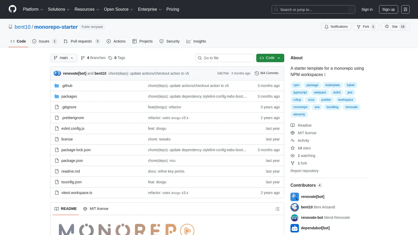
Task: Click file icon beside eslint.config.js
Action: [x=57, y=128]
